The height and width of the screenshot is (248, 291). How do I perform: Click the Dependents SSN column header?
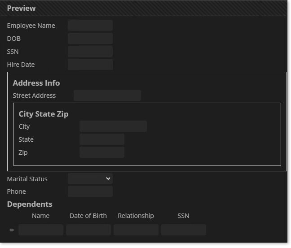[183, 216]
